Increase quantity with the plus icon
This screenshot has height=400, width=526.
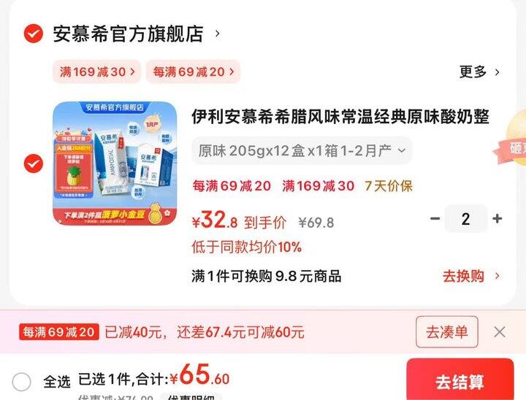(x=498, y=218)
